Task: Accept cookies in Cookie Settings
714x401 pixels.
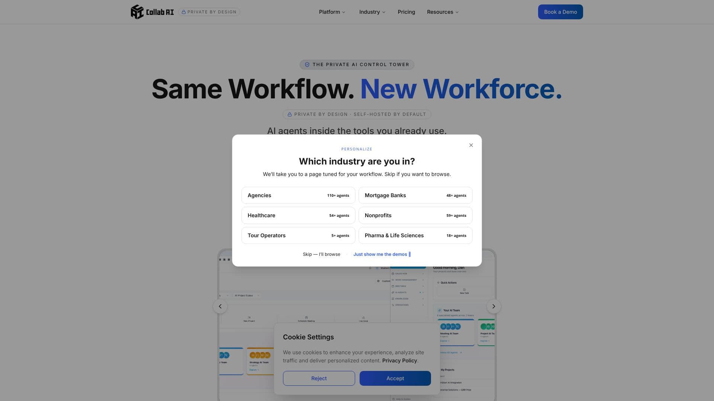Action: [395, 378]
